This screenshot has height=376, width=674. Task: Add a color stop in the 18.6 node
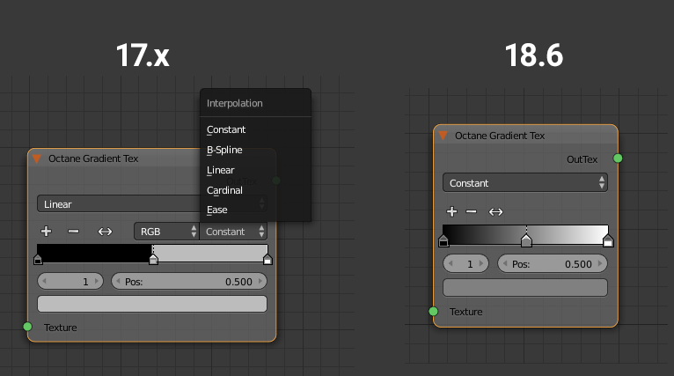pos(451,211)
